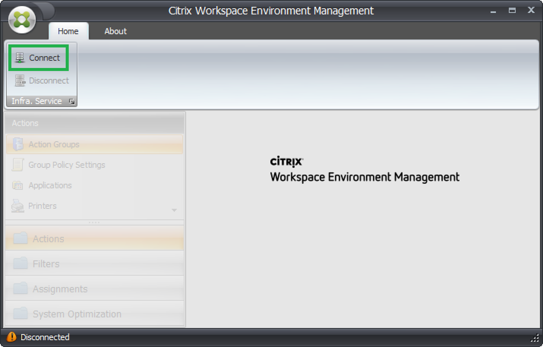This screenshot has width=543, height=347.
Task: Click the window resize grip corner
Action: pyautogui.click(x=535, y=338)
